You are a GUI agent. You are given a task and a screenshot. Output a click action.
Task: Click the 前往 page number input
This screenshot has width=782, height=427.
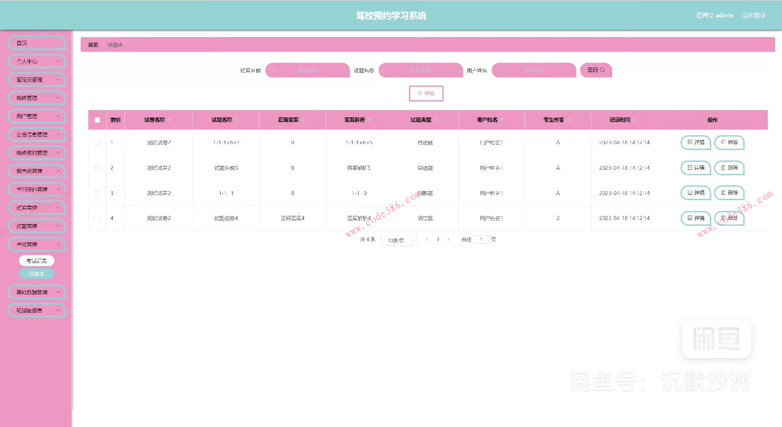[x=481, y=240]
